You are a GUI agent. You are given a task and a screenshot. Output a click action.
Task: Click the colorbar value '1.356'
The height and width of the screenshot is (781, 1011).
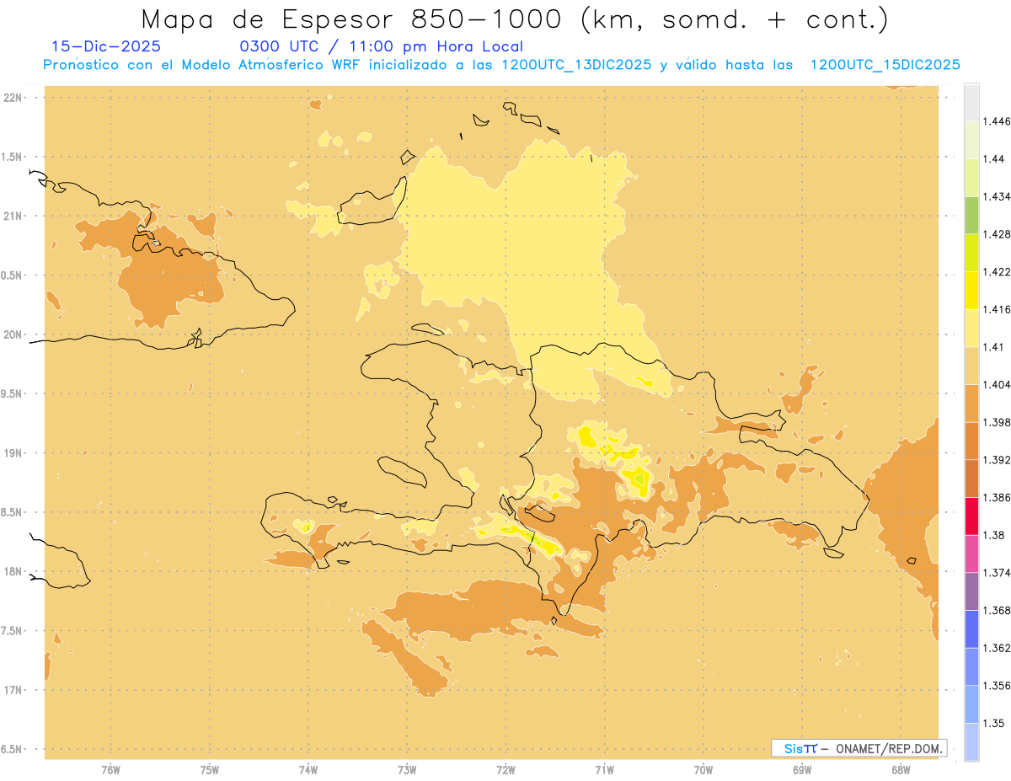pos(996,686)
